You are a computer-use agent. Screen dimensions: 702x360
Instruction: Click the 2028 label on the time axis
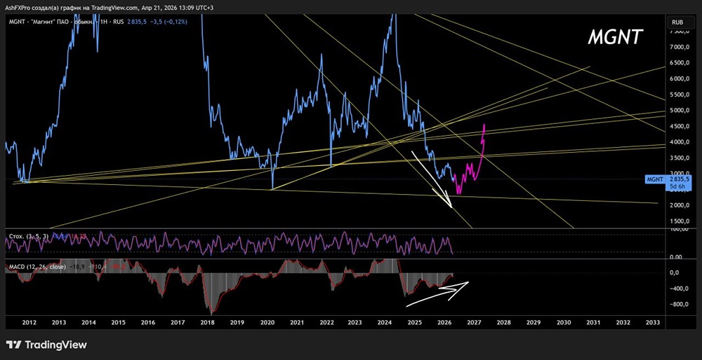[503, 322]
